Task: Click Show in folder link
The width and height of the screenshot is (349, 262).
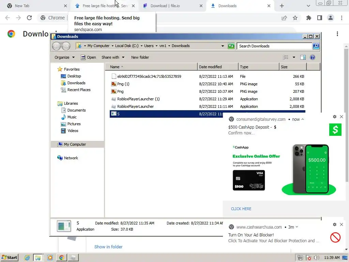Action: (108, 247)
